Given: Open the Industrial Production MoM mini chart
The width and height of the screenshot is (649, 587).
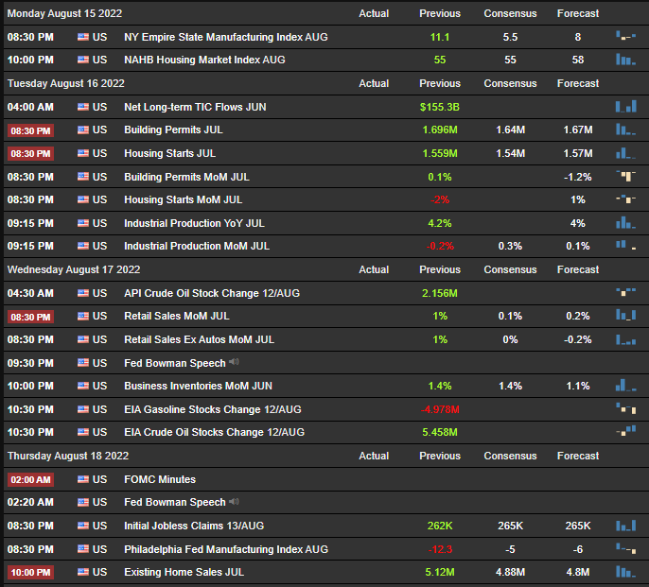Looking at the screenshot, I should [626, 246].
